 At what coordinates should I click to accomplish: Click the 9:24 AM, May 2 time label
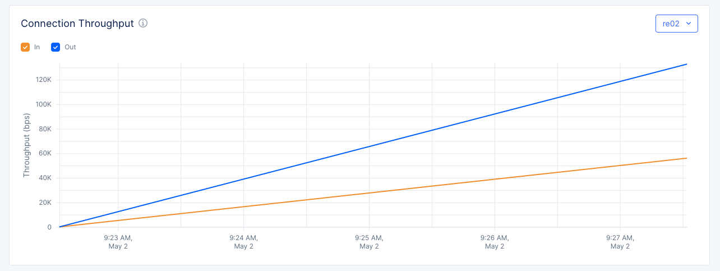coord(244,242)
